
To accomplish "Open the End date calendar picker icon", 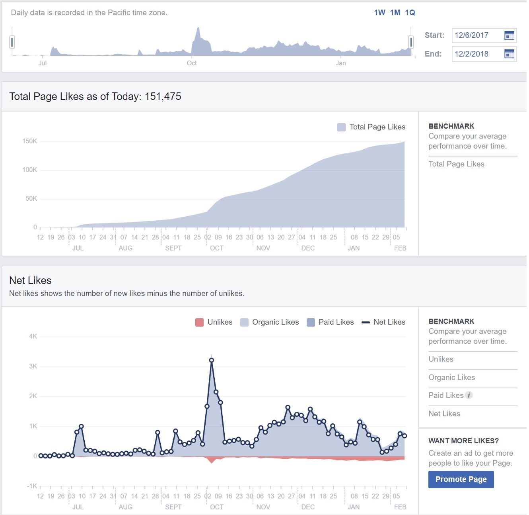I will pyautogui.click(x=509, y=54).
